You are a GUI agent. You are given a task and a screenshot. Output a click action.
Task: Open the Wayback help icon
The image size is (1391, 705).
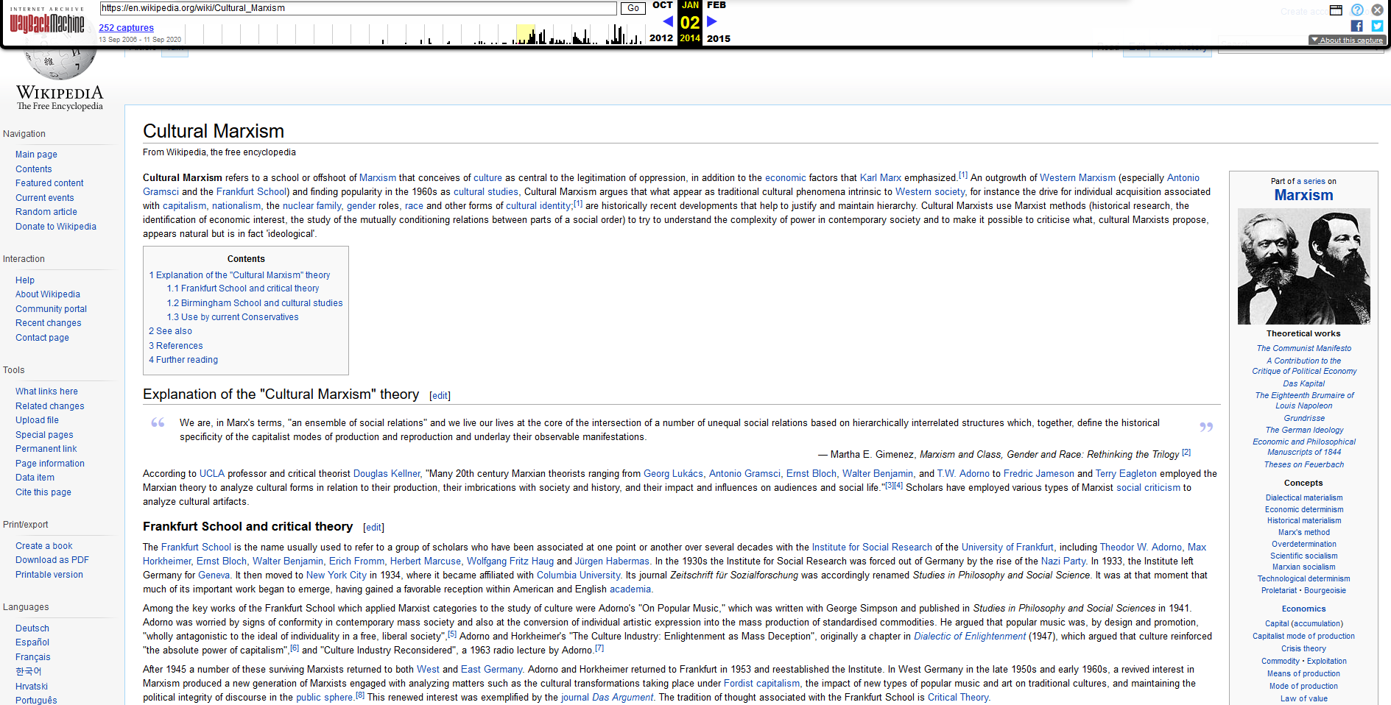(x=1357, y=10)
